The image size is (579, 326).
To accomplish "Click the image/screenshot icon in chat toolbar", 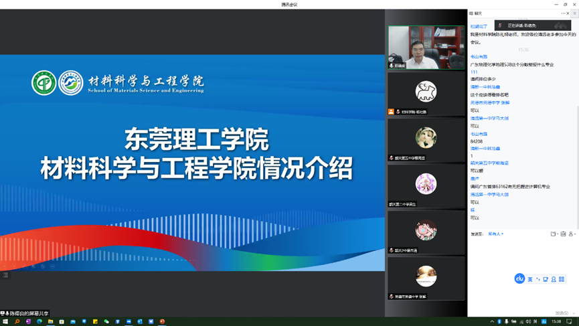I will 563,234.
